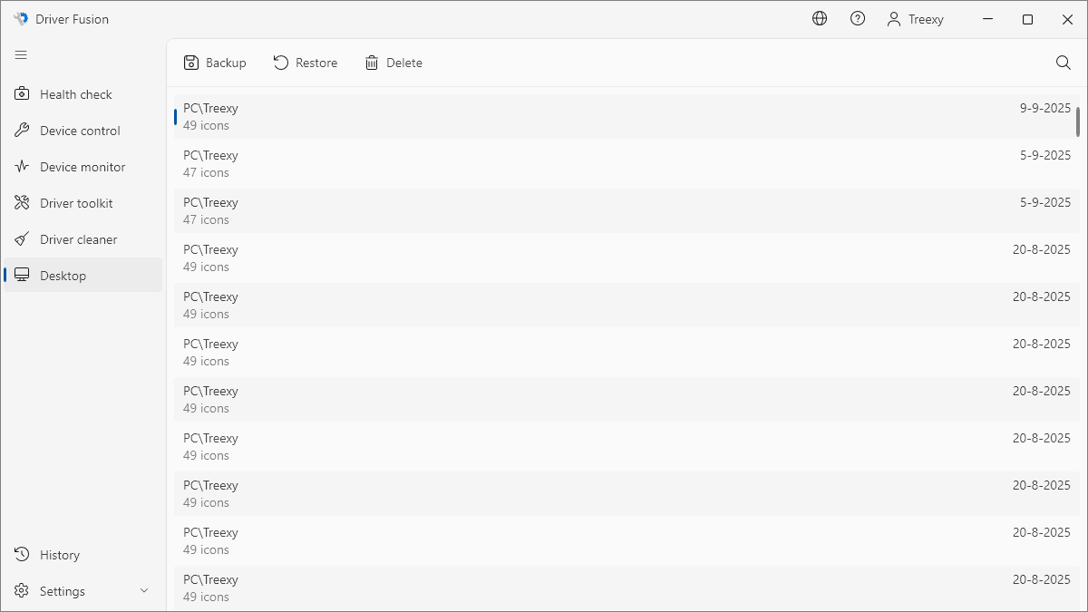
Task: Click the Driver Fusion app logo
Action: [x=21, y=19]
